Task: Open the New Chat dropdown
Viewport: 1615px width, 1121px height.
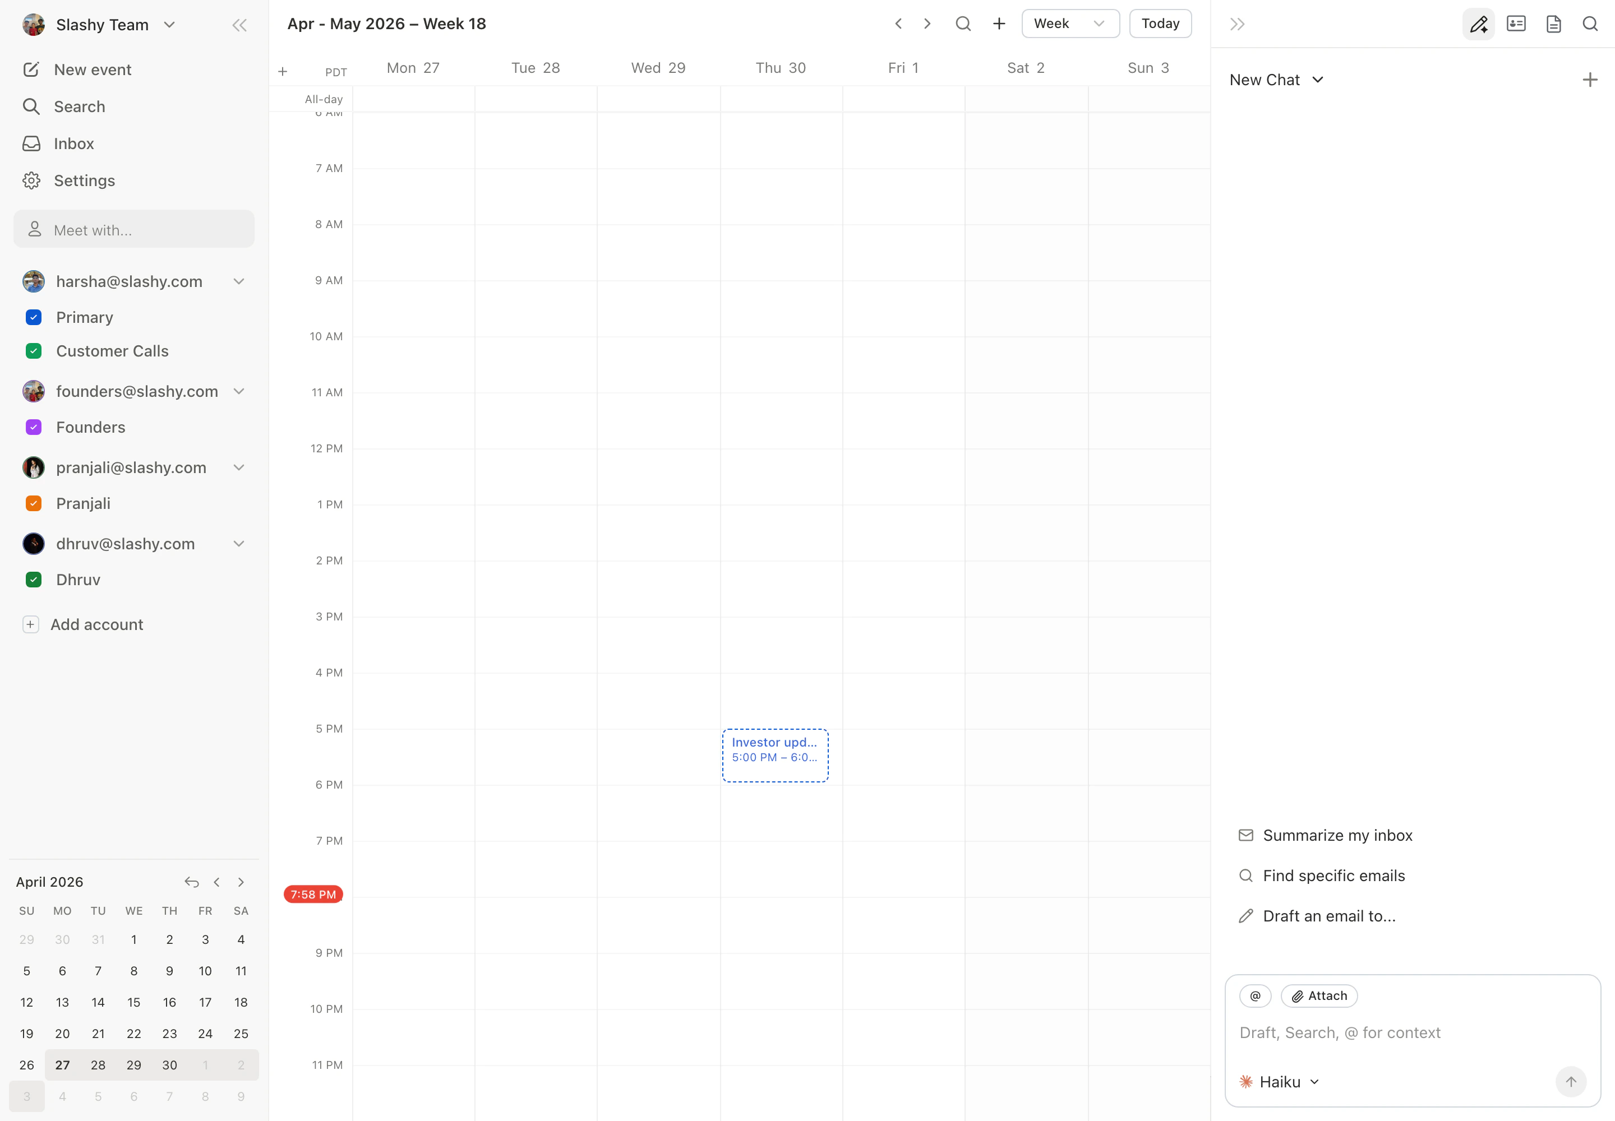Action: (1276, 80)
